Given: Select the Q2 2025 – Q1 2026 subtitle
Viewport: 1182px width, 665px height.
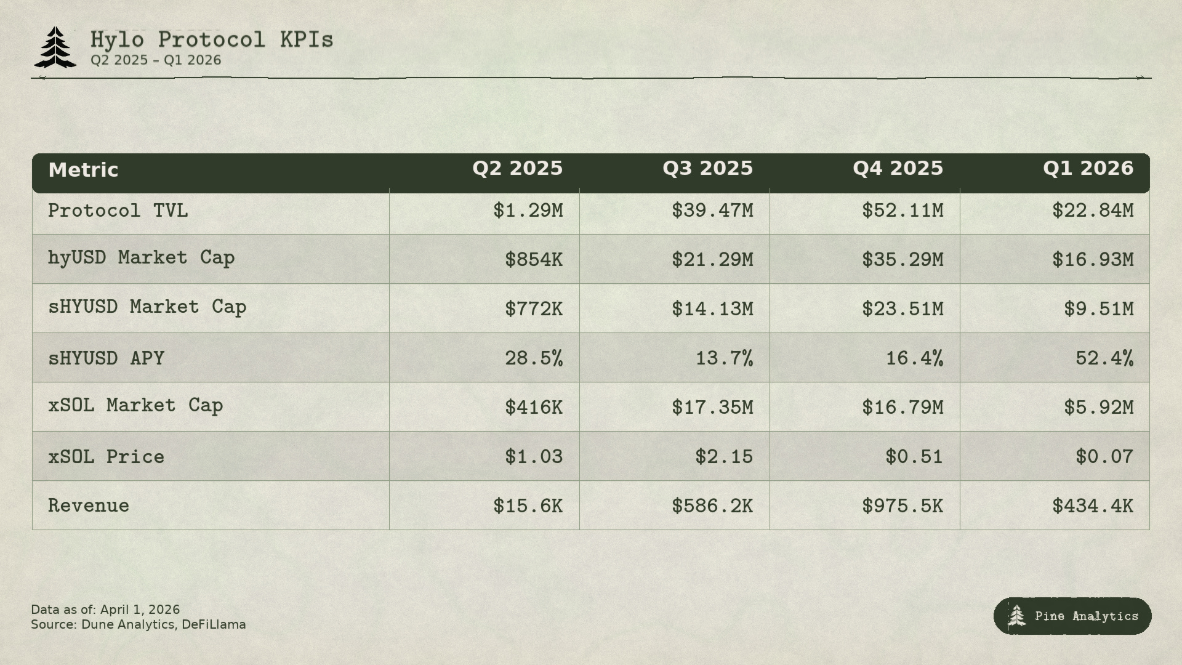Looking at the screenshot, I should click(156, 60).
